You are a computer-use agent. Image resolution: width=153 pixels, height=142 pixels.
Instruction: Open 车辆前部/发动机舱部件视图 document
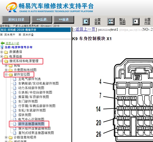(x=38, y=83)
